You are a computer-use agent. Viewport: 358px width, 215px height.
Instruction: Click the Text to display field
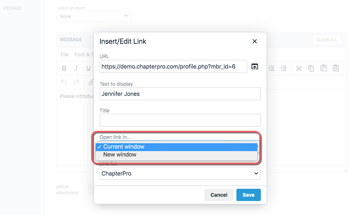click(x=180, y=94)
